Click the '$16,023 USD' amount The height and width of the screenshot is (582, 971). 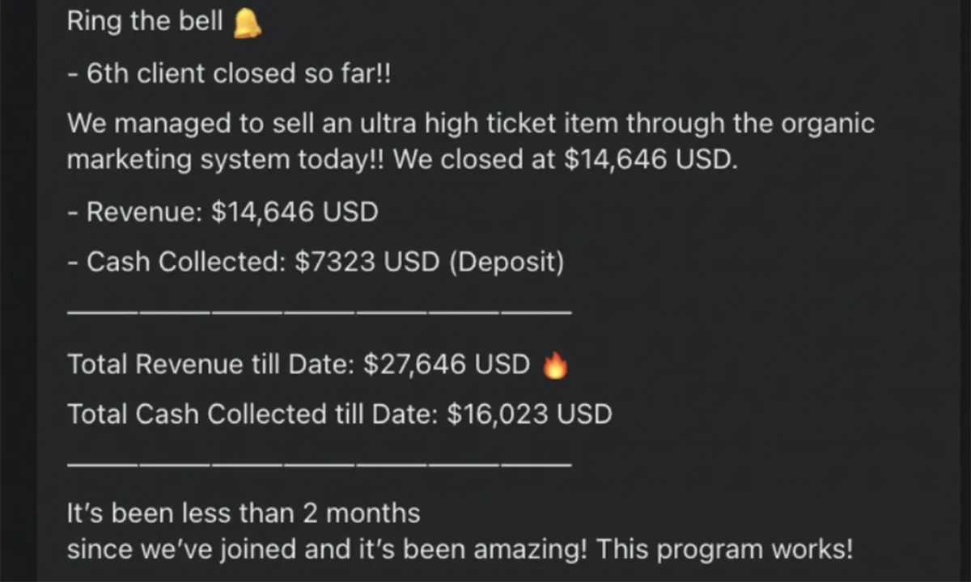(529, 414)
